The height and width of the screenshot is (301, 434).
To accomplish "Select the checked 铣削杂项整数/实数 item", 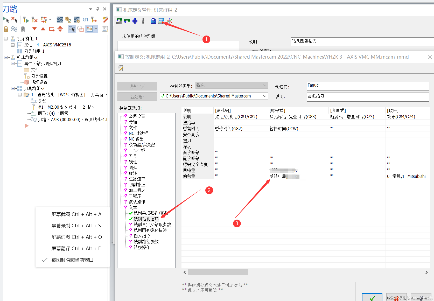I will point(151,213).
